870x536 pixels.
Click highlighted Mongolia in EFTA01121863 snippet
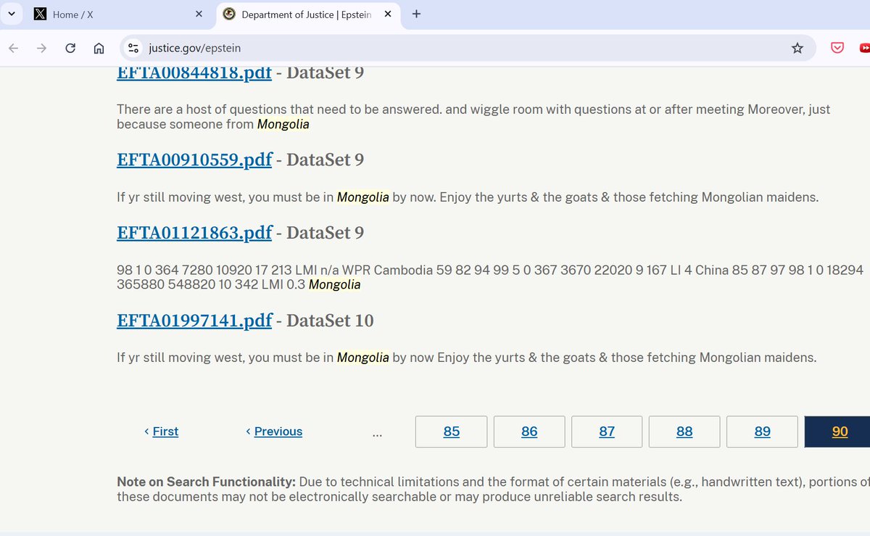click(335, 284)
